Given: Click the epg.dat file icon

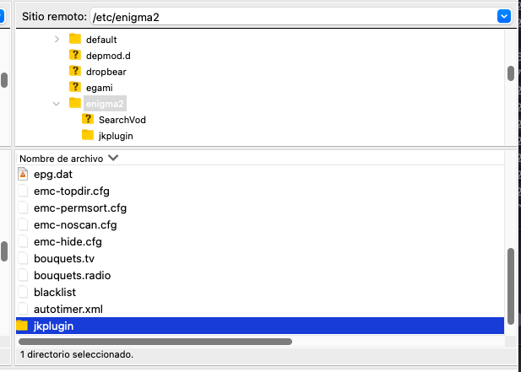Looking at the screenshot, I should tap(23, 175).
